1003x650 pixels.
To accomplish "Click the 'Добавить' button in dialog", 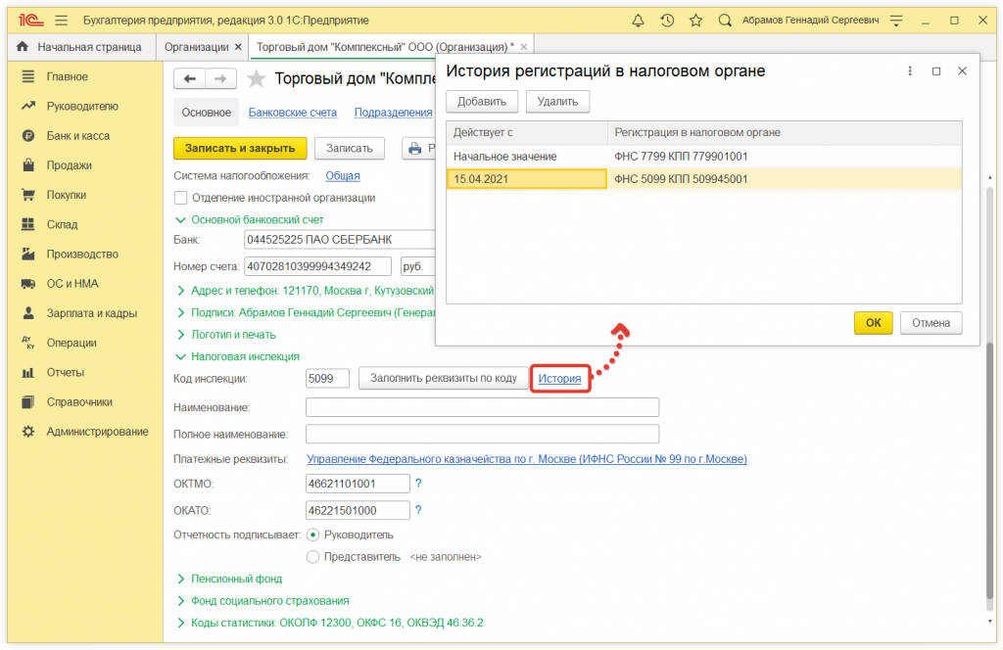I will click(x=482, y=101).
